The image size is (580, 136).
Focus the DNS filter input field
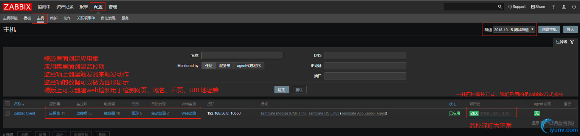365,55
